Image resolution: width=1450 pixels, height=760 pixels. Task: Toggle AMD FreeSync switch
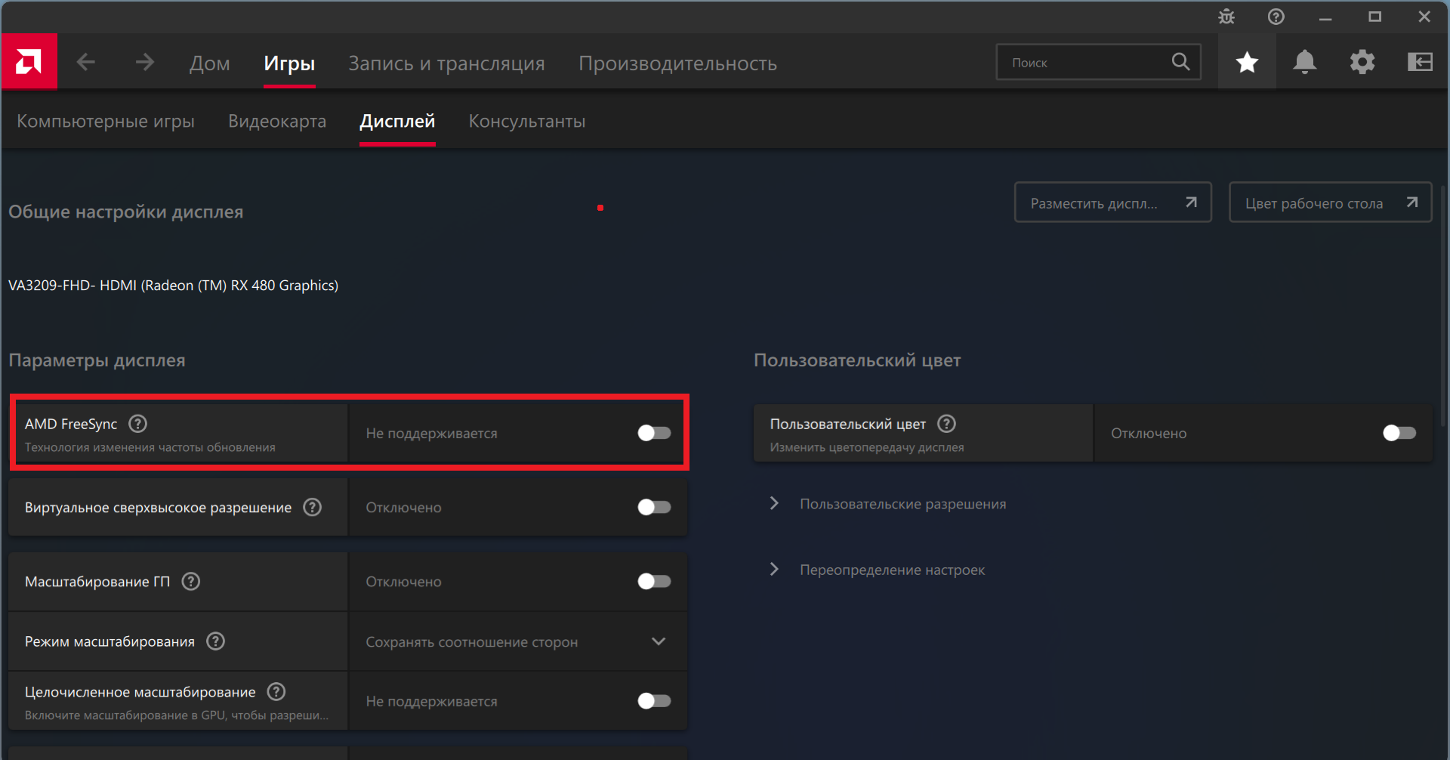click(654, 433)
